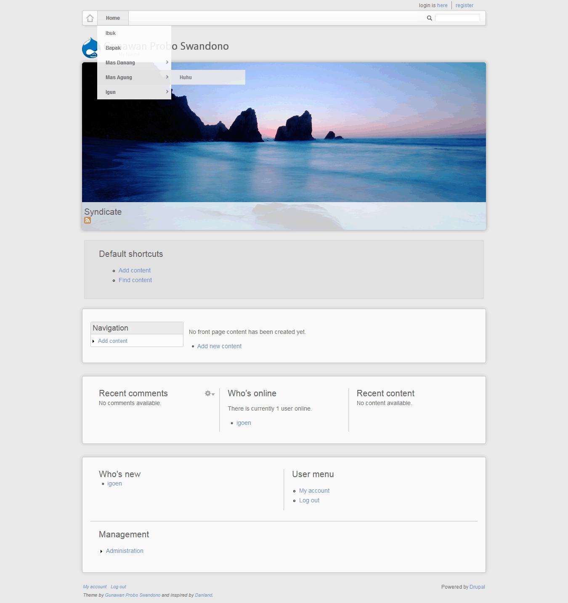Select Bapak from the dropdown menu

[134, 48]
